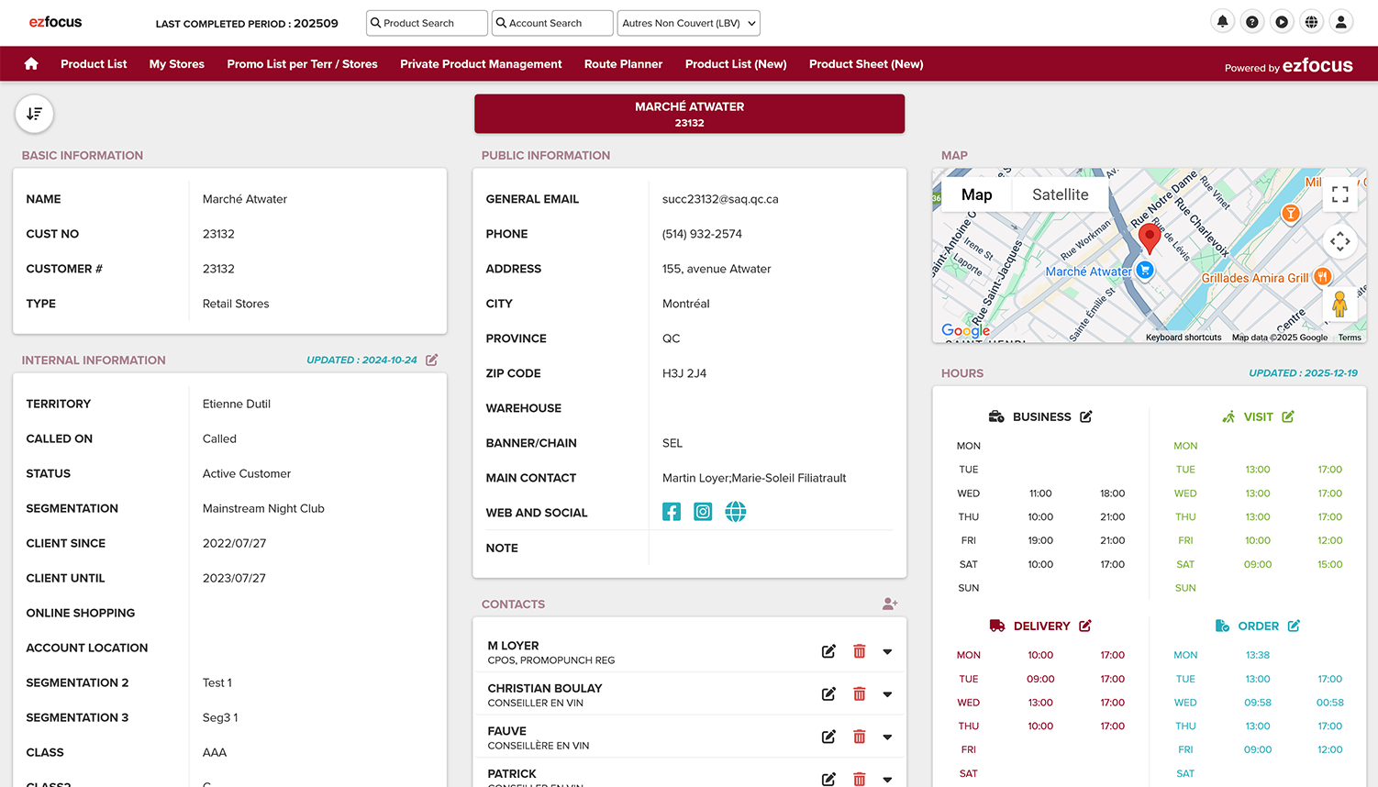Click the add contact icon

point(889,604)
